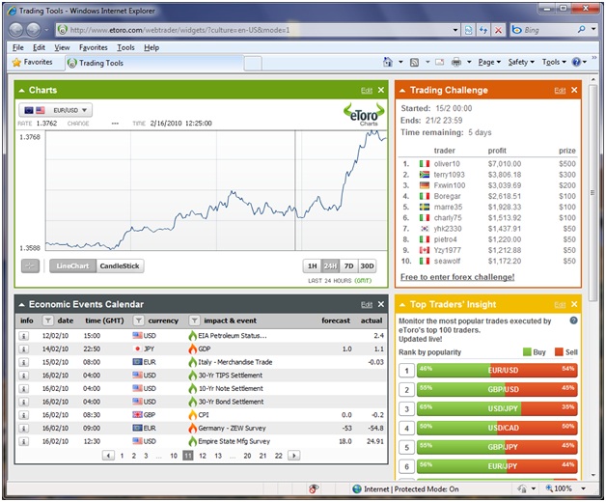Close the Charts widget with X
This screenshot has width=606, height=502.
pos(381,90)
